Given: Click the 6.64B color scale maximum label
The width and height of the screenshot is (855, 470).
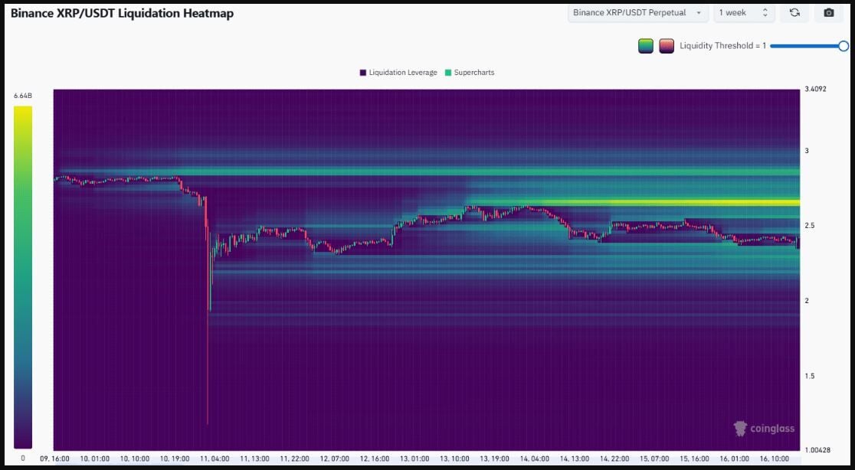Looking at the screenshot, I should [x=23, y=96].
